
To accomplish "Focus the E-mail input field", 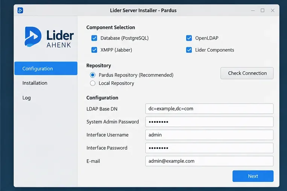I will coord(209,161).
